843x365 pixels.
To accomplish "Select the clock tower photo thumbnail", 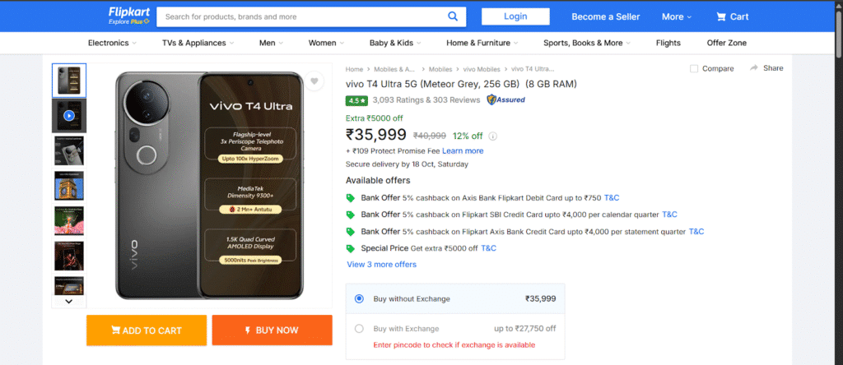I will click(x=69, y=186).
